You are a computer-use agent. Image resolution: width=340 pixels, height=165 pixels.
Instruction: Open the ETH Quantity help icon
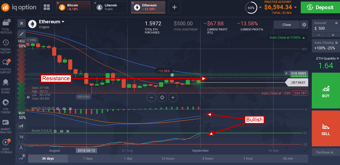click(337, 58)
